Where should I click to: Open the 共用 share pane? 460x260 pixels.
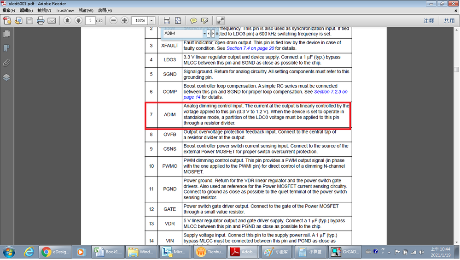[449, 21]
